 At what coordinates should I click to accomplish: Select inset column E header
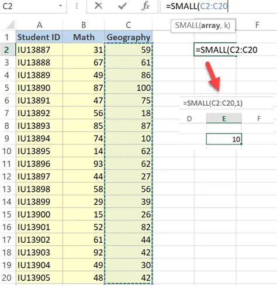(224, 118)
